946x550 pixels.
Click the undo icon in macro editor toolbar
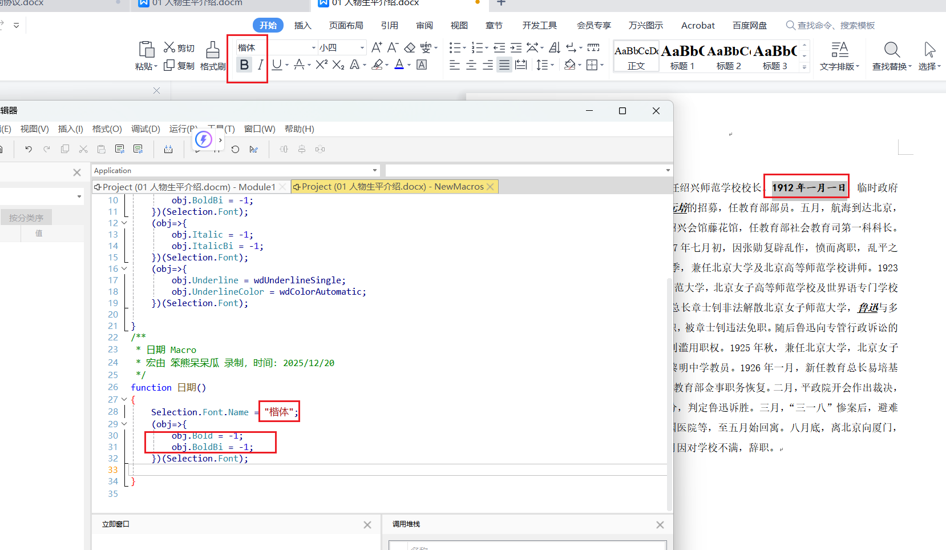pyautogui.click(x=29, y=149)
